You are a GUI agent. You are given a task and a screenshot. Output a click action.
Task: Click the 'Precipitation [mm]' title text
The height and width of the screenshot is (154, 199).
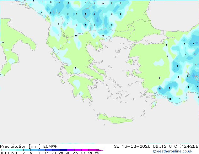pyautogui.click(x=20, y=146)
